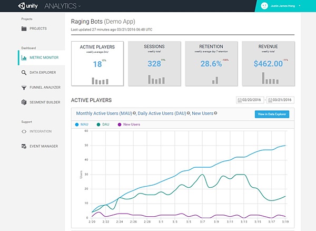Click the Integration code brackets icon
This screenshot has width=316, height=231.
[24, 131]
